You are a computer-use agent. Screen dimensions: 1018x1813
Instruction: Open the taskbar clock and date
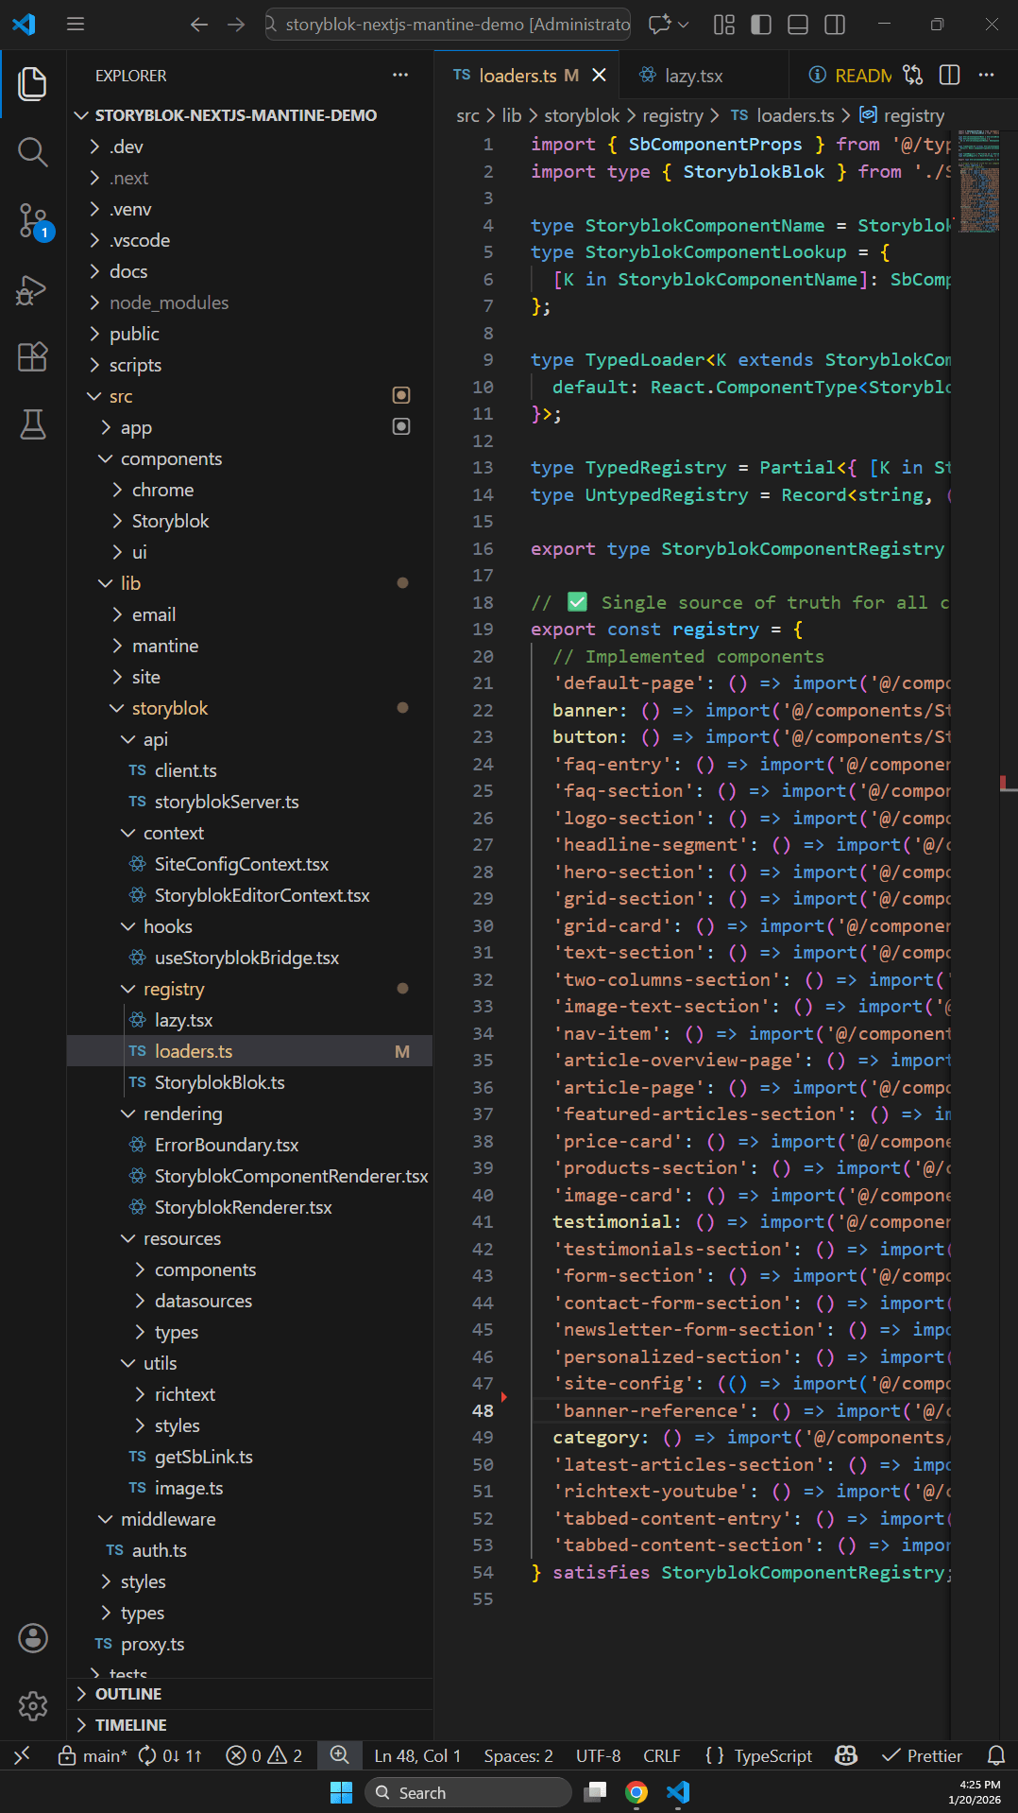point(976,1792)
